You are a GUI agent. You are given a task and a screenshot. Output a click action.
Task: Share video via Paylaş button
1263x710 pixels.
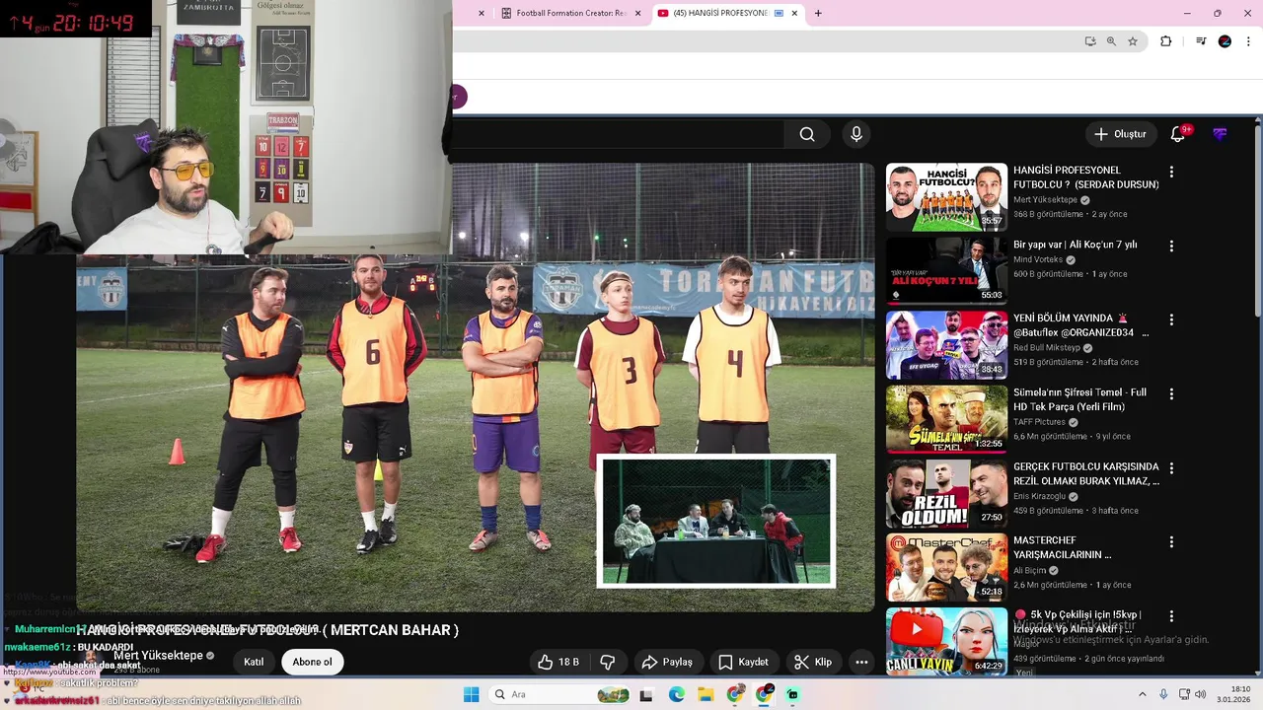[667, 662]
